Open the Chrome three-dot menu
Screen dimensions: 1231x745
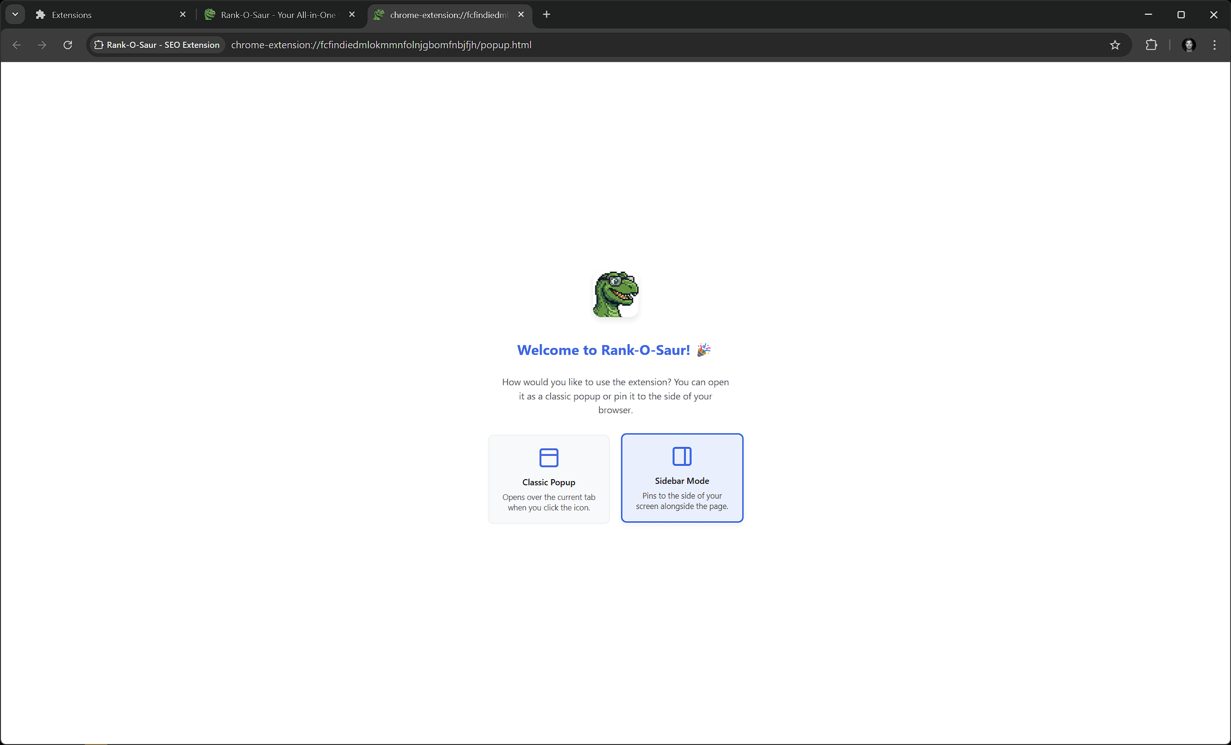click(1214, 45)
